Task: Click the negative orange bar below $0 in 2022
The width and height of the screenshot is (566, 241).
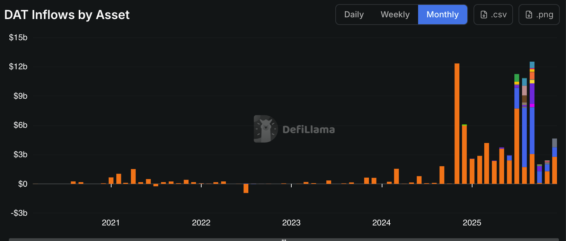Action: pyautogui.click(x=246, y=188)
